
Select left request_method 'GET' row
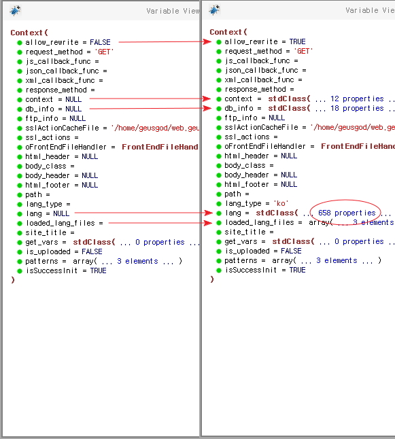click(x=69, y=52)
